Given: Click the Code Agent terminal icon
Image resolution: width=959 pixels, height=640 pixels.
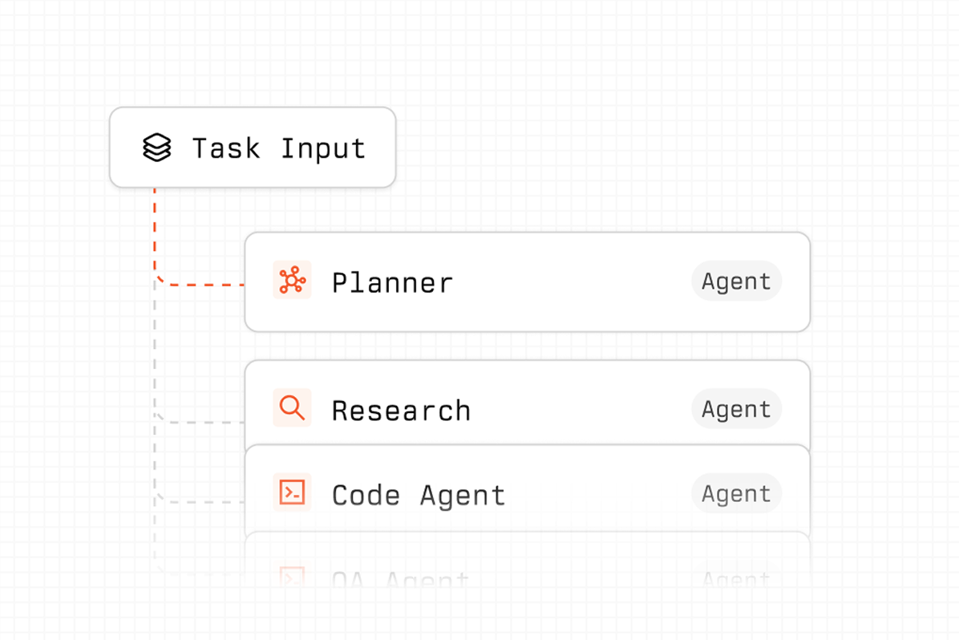Looking at the screenshot, I should click(x=292, y=493).
